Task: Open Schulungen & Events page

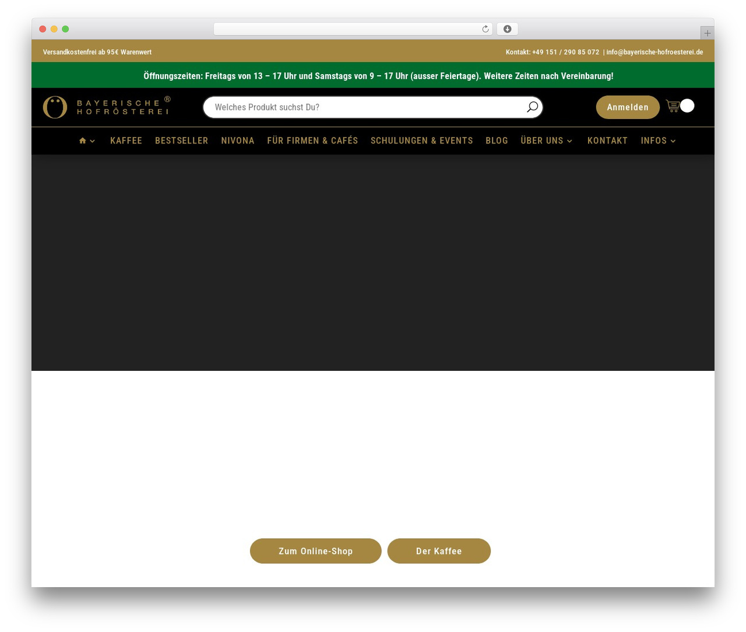Action: click(422, 141)
